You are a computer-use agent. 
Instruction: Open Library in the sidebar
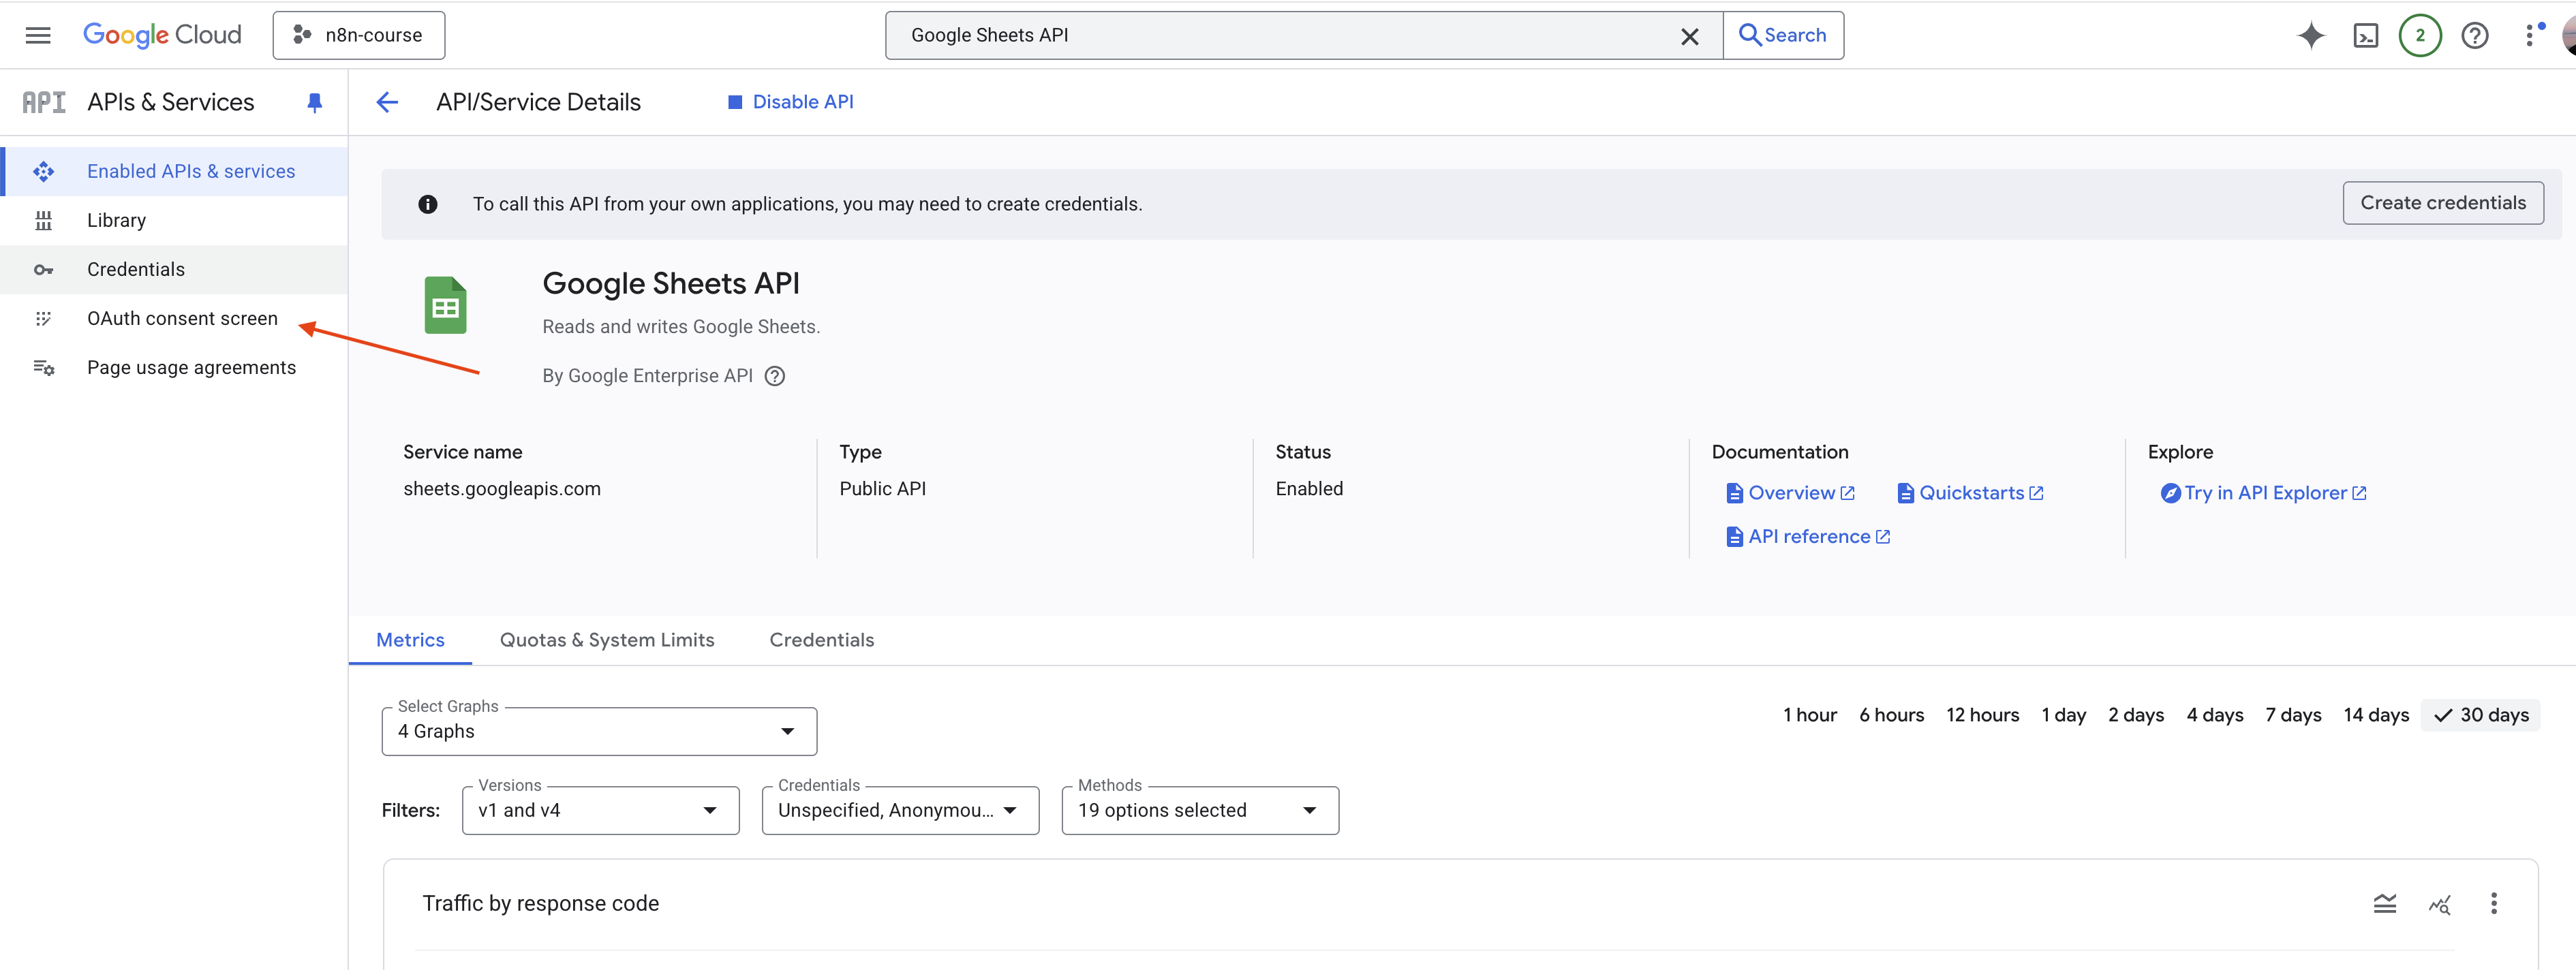174,220
